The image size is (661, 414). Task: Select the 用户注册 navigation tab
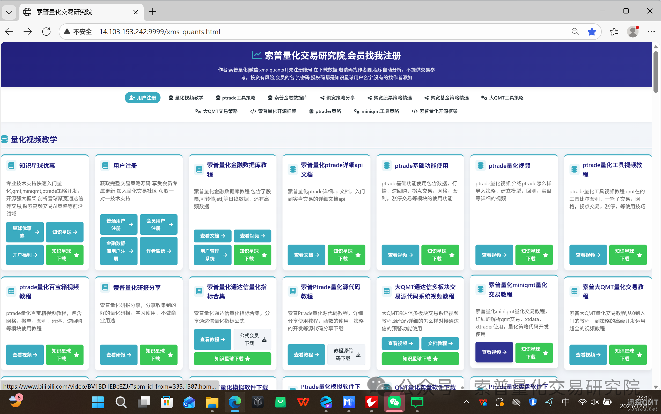click(143, 98)
